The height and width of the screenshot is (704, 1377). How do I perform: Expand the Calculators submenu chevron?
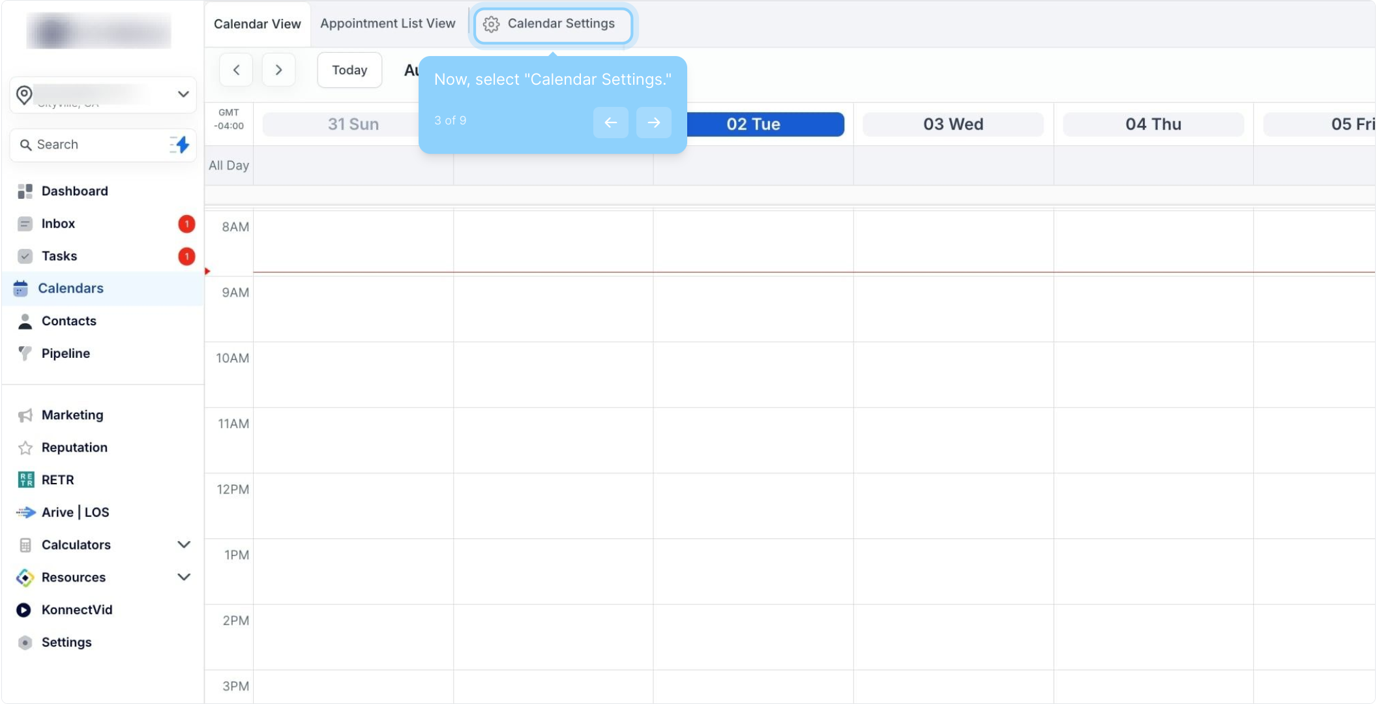click(x=184, y=544)
